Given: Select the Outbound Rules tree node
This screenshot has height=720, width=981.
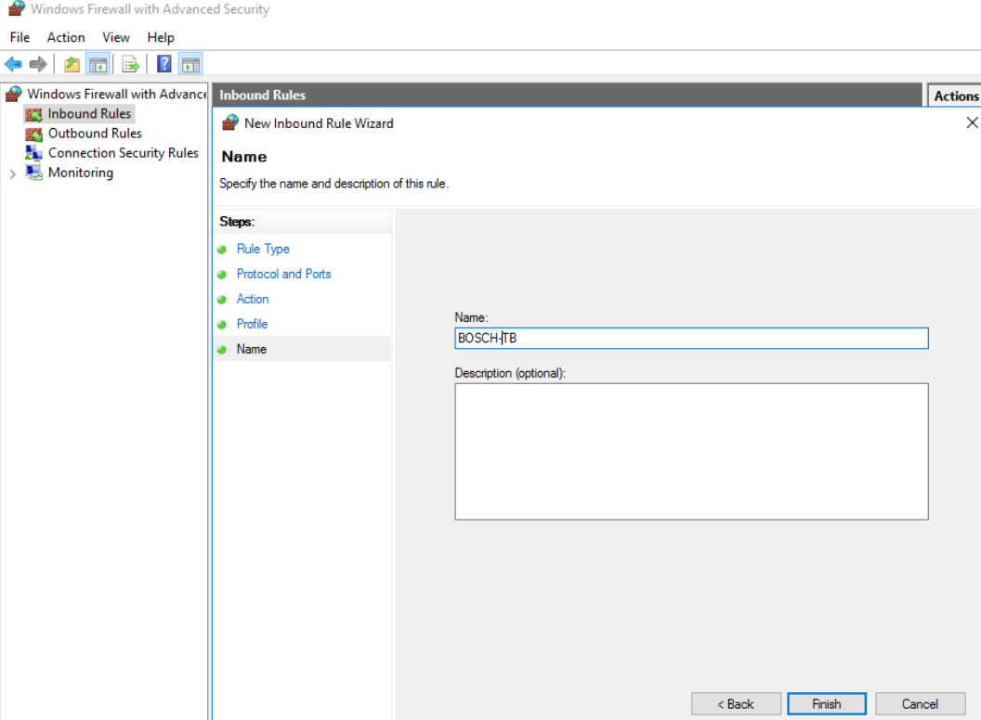Looking at the screenshot, I should click(x=95, y=134).
